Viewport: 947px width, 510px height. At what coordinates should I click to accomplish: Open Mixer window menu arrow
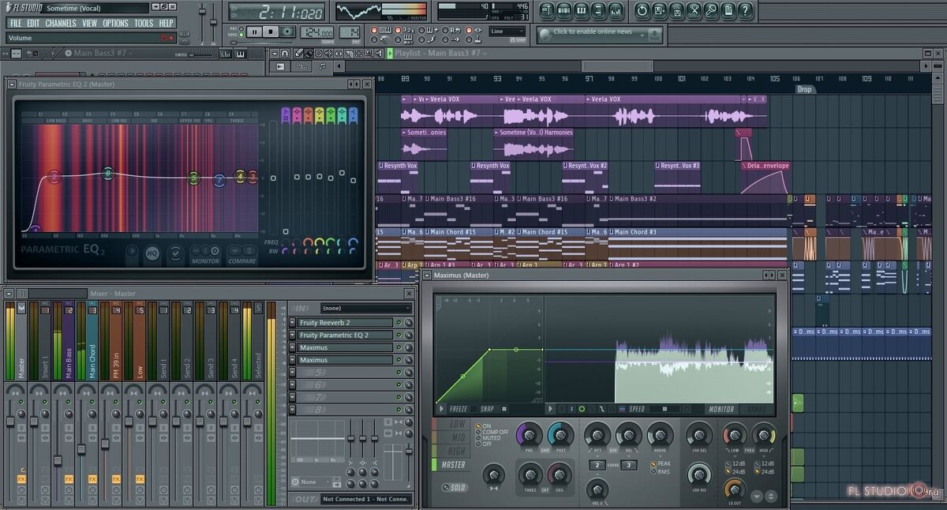click(9, 294)
